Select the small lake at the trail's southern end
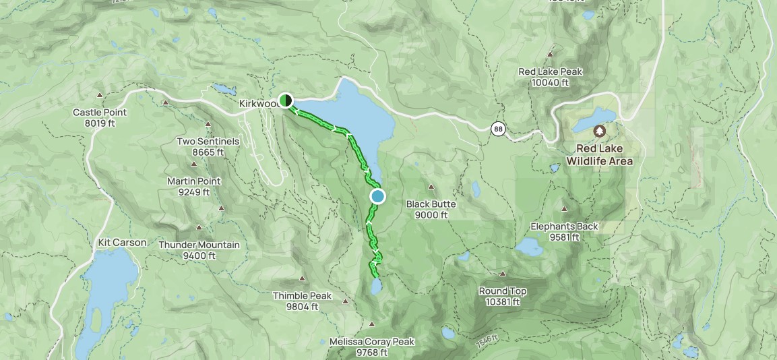This screenshot has height=360, width=777. [x=377, y=286]
